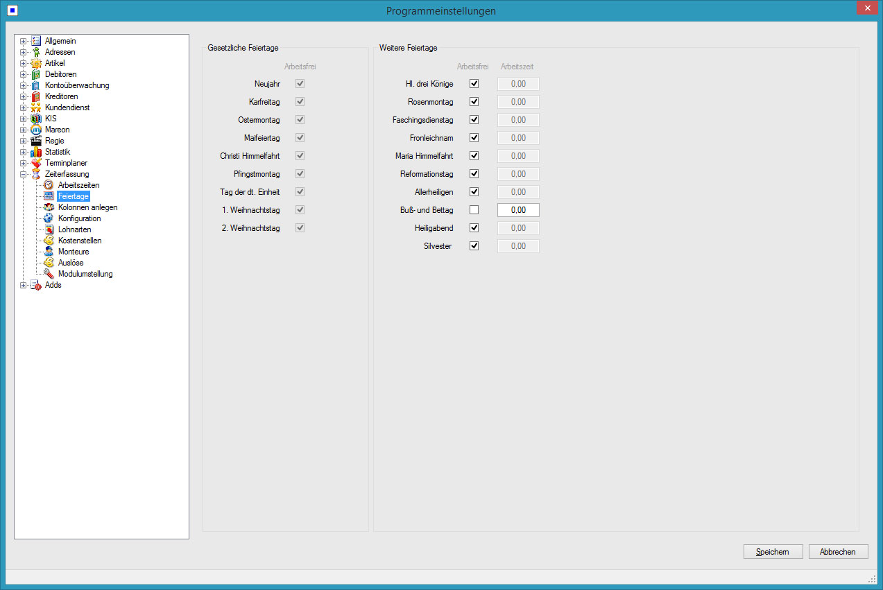Click the Lohnarten icon in tree
This screenshot has width=883, height=590.
click(x=49, y=229)
